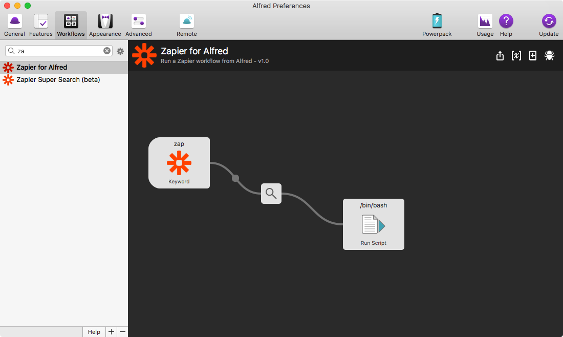Check for updates via the Update icon
This screenshot has height=337, width=563.
[548, 22]
